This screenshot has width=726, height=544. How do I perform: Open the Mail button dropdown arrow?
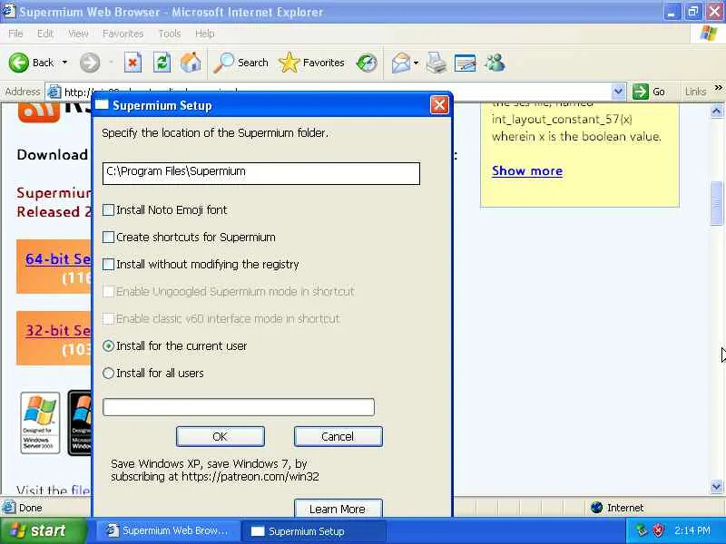416,63
